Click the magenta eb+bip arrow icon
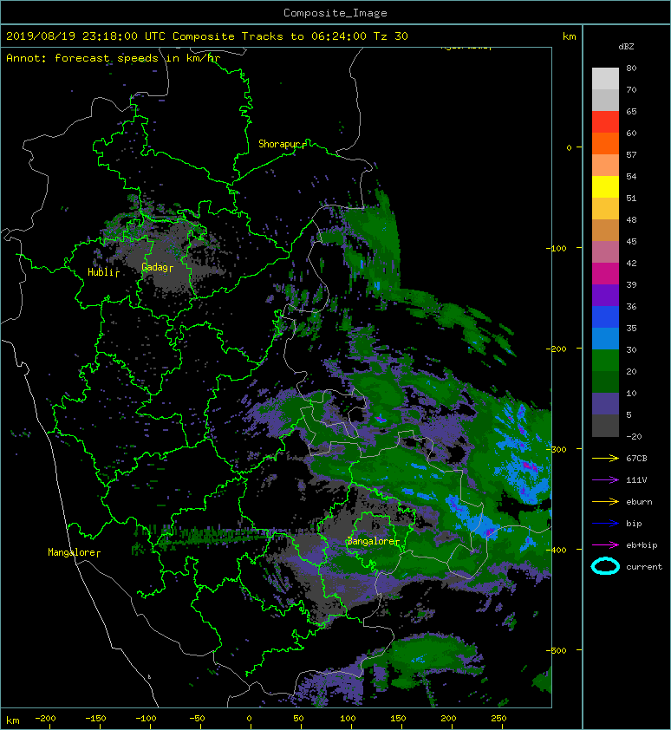This screenshot has width=671, height=730. click(605, 544)
